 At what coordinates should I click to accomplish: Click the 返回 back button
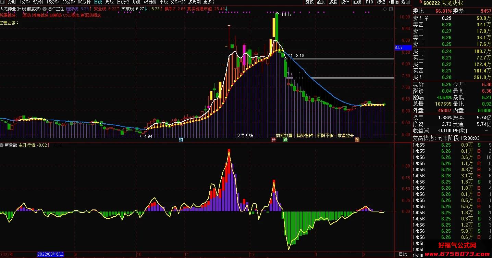coord(405,2)
